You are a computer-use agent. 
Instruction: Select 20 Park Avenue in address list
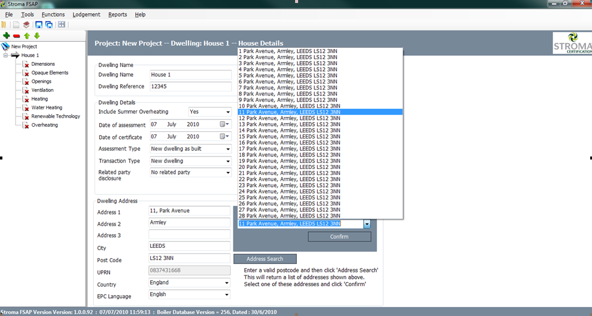click(320, 167)
